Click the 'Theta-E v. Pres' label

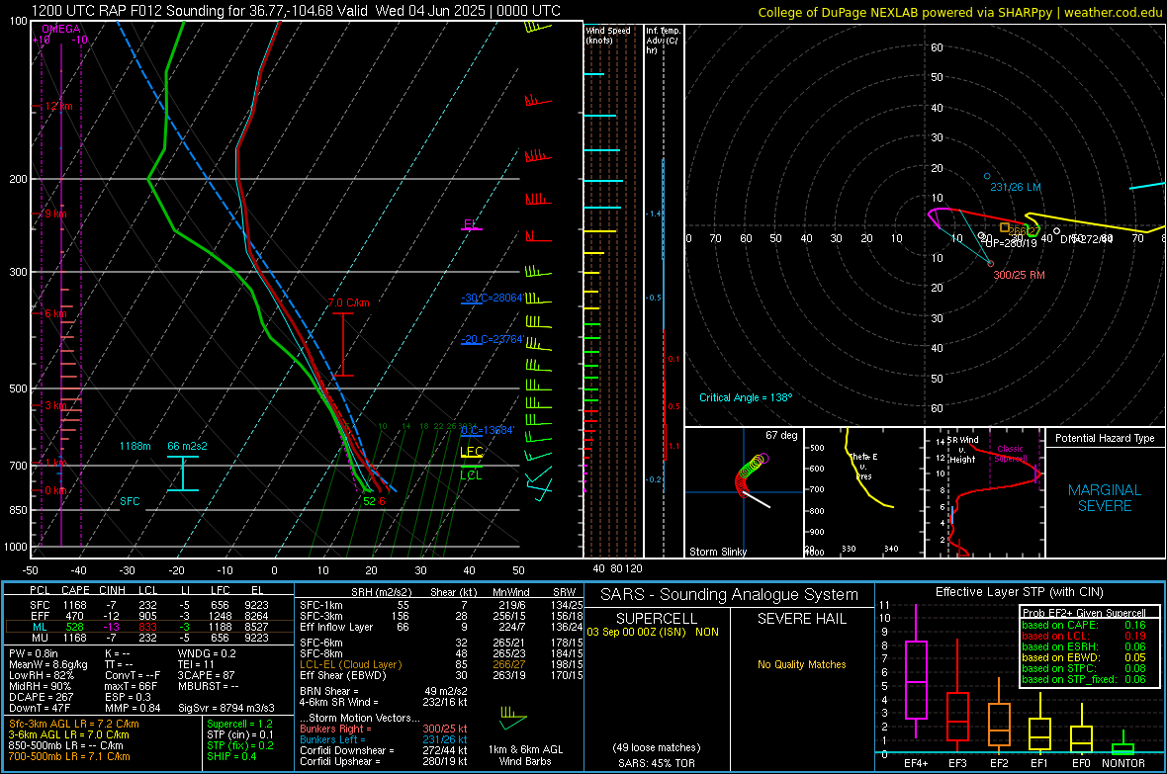point(863,466)
